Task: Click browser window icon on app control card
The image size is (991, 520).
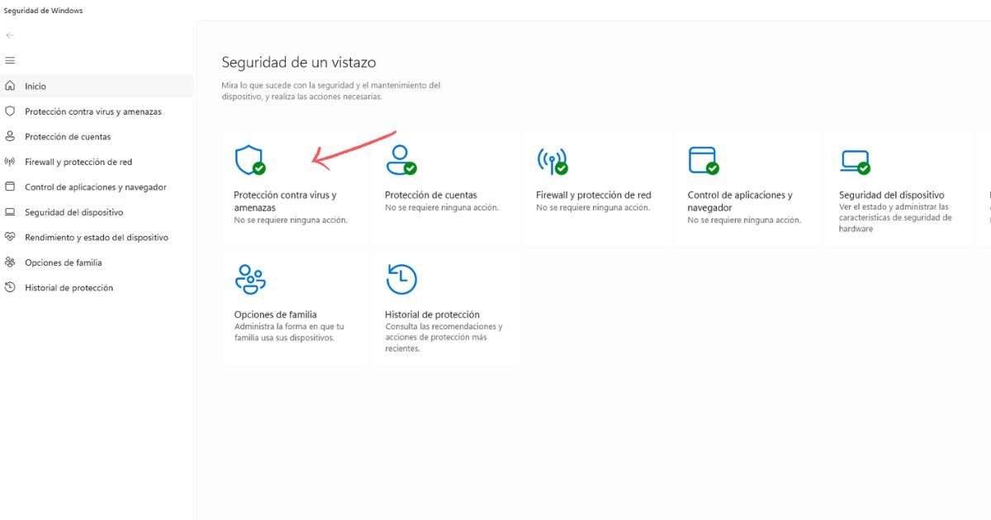Action: click(703, 160)
